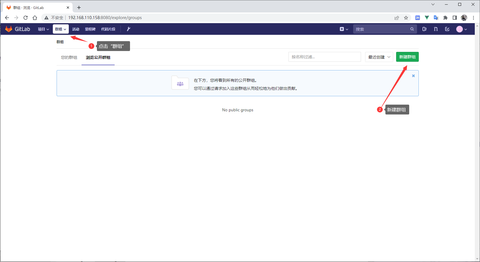Go back to the previous page

[7, 18]
